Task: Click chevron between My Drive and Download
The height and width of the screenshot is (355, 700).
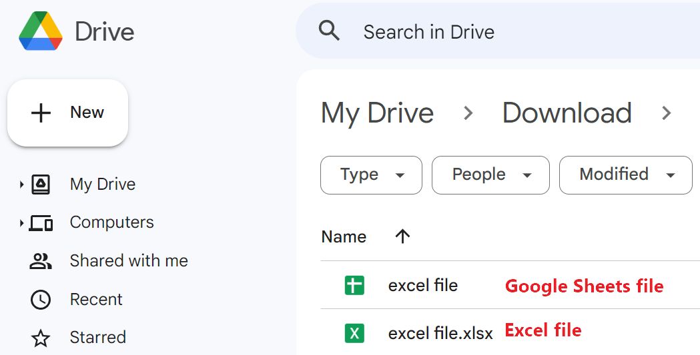Action: point(468,113)
